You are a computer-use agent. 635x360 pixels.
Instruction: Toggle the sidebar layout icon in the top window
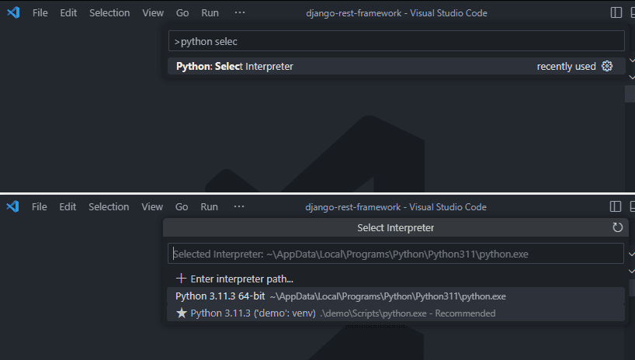tap(616, 12)
